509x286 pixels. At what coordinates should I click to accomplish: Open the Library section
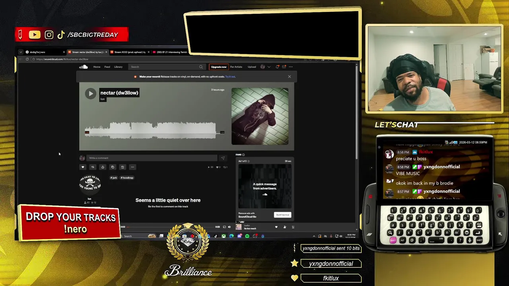tap(119, 67)
